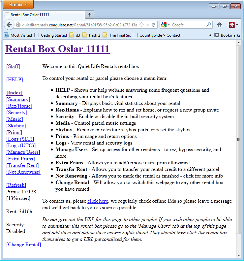Image resolution: width=244 pixels, height=261 pixels.
Task: Open the Google search engine selector dropdown
Action: [166, 25]
